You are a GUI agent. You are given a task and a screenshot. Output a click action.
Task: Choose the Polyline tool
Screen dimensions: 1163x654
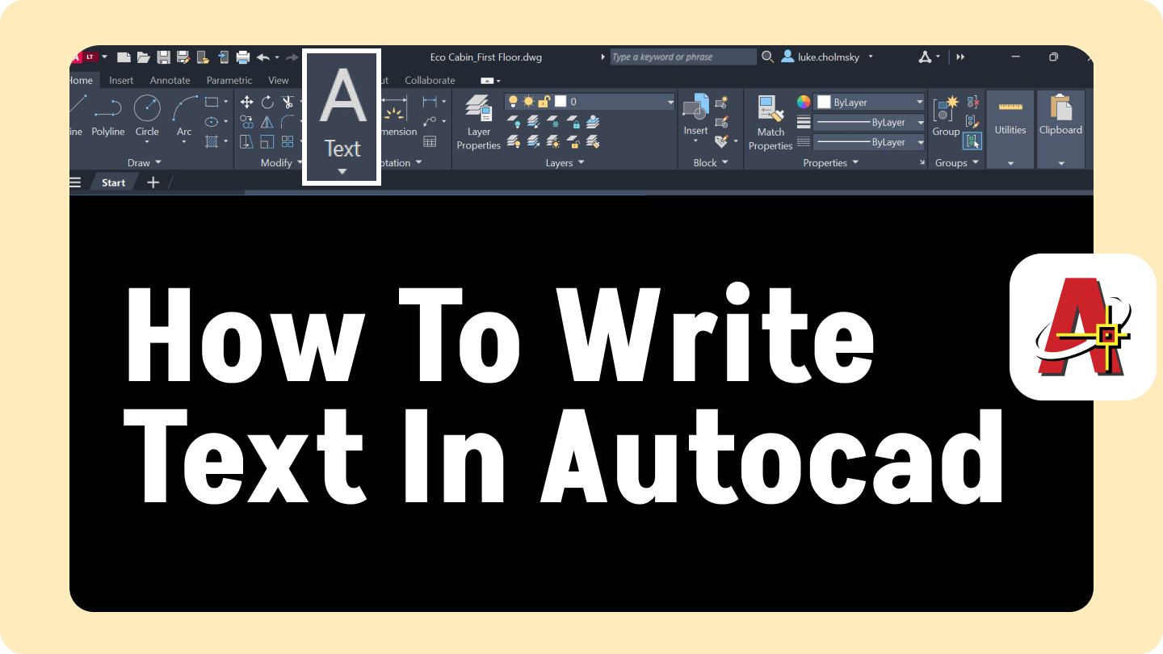pyautogui.click(x=107, y=113)
